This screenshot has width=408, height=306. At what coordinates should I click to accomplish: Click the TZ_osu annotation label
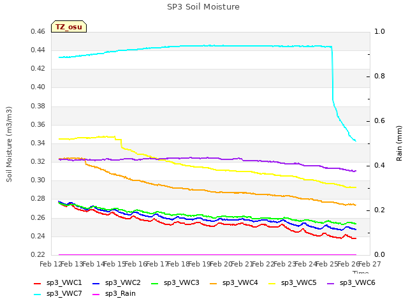pos(69,27)
